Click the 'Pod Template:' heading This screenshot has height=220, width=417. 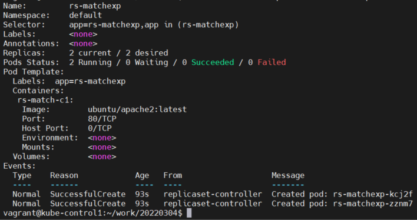click(34, 72)
